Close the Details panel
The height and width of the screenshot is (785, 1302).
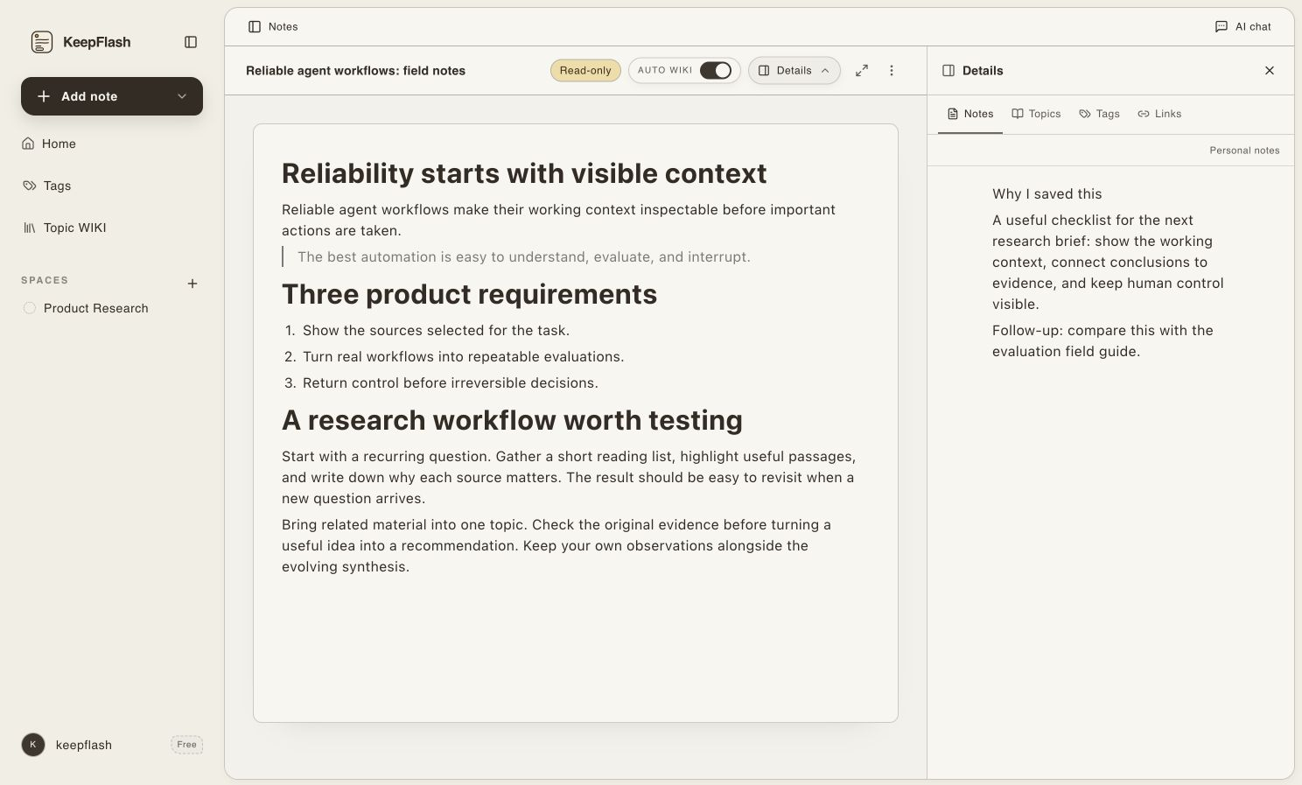point(1270,71)
